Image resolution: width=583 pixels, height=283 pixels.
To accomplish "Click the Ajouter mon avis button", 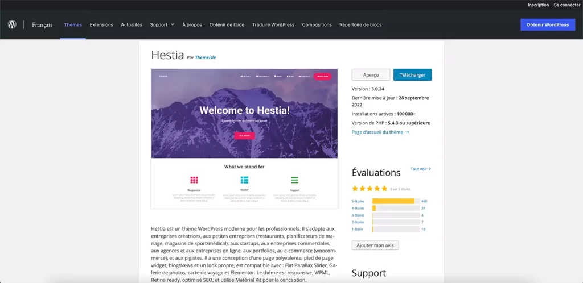I will tap(375, 245).
